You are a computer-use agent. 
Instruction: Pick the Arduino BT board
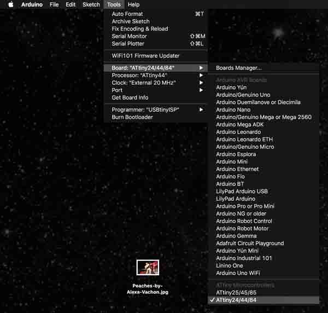click(x=264, y=184)
